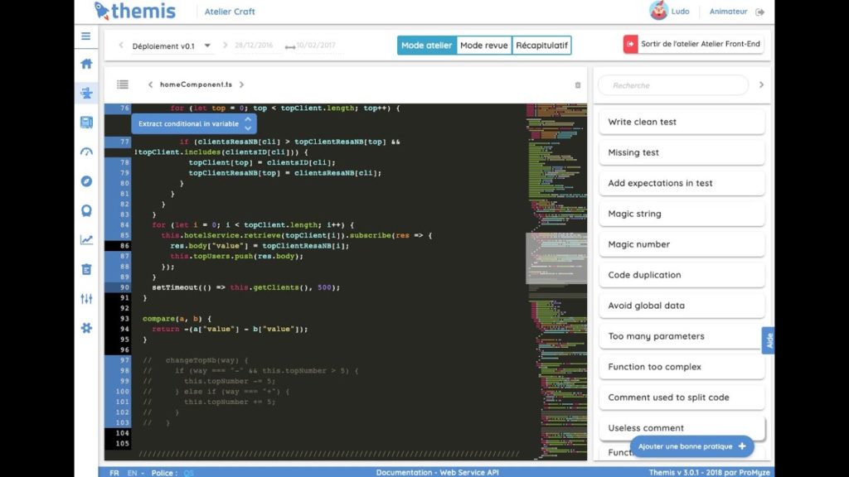
Task: Click the Ajouter une bonne pratique button
Action: pyautogui.click(x=691, y=446)
